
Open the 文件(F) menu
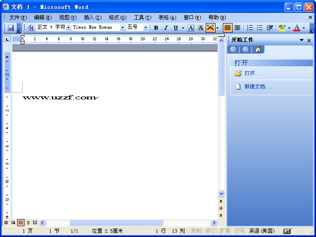[x=18, y=18]
